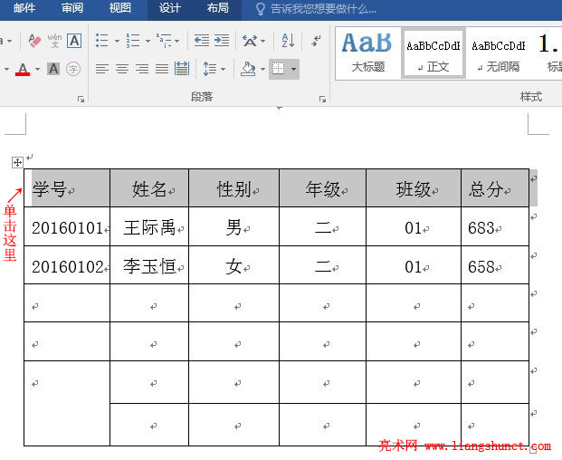Image resolution: width=562 pixels, height=460 pixels.
Task: Click the increase indent icon
Action: [x=222, y=41]
